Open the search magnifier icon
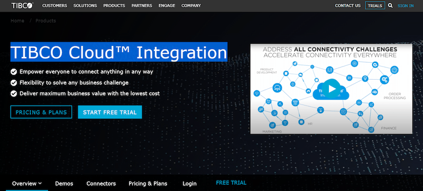The height and width of the screenshot is (191, 423). tap(390, 5)
